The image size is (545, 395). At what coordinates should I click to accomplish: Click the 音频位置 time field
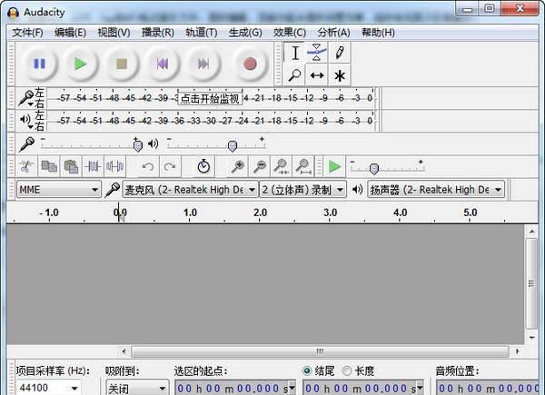[488, 388]
